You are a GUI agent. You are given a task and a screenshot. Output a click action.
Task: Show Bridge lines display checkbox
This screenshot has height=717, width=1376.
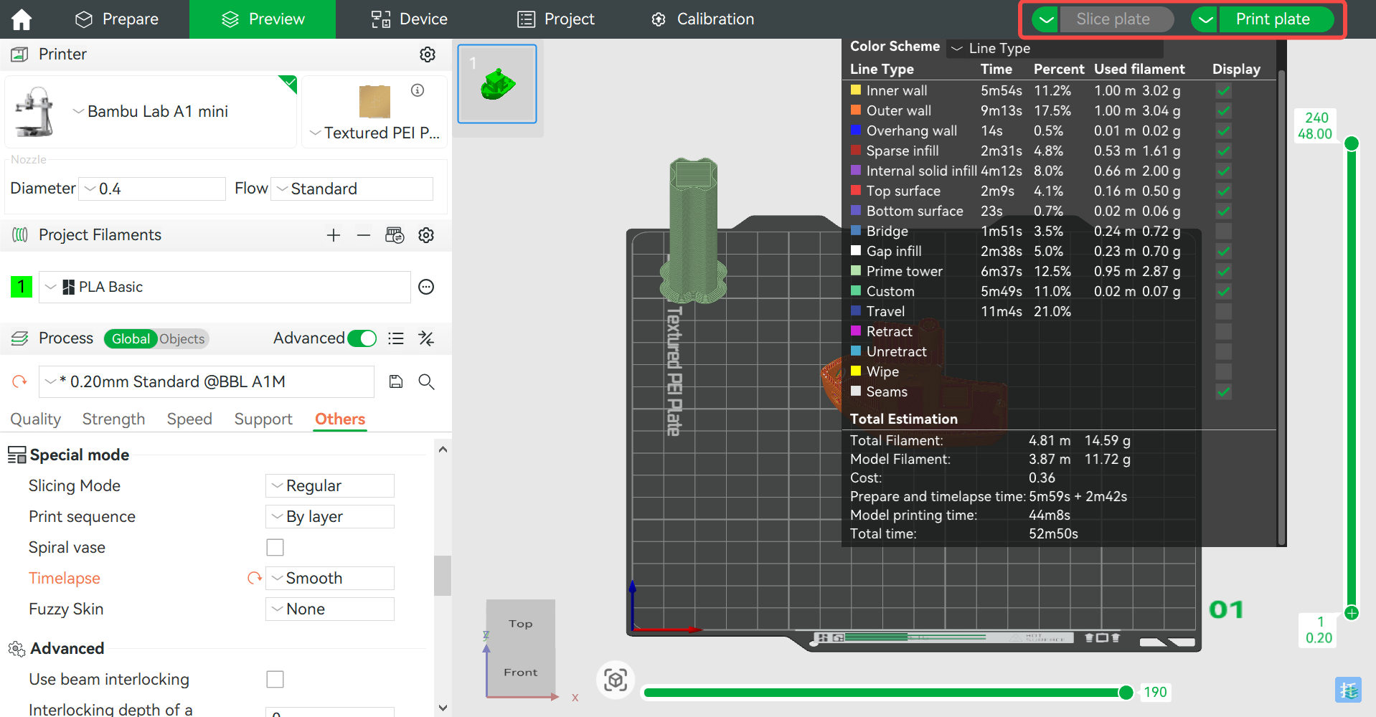click(1224, 232)
